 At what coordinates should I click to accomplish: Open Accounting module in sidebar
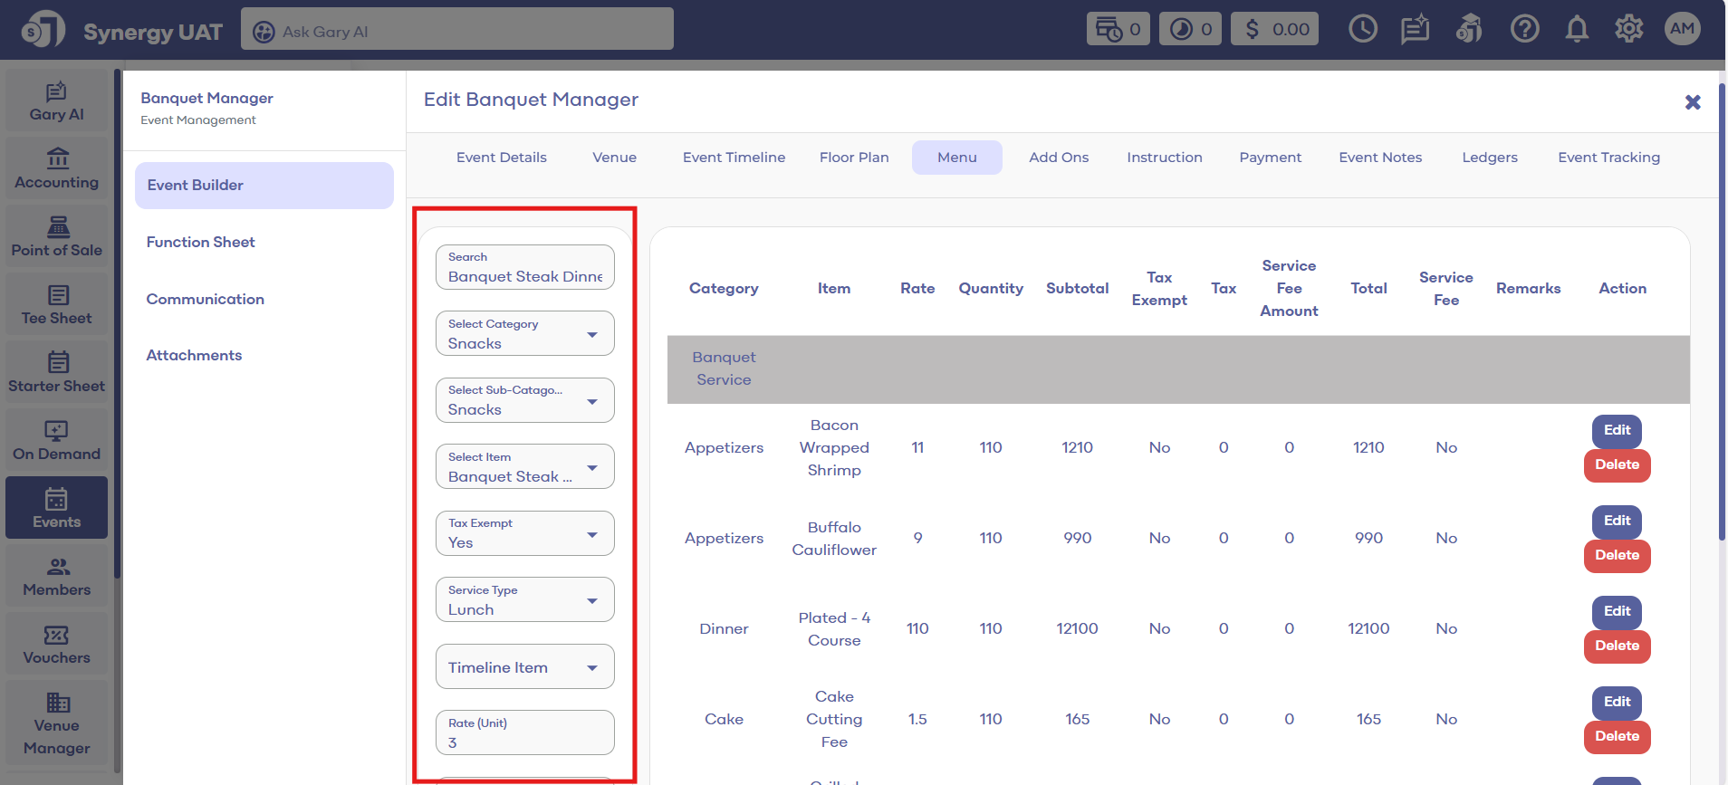click(x=57, y=169)
